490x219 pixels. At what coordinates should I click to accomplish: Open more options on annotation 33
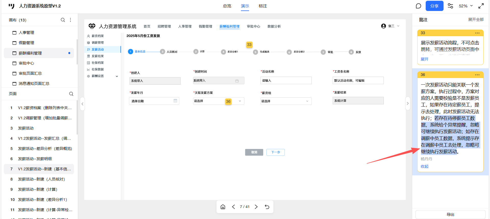coord(477,33)
